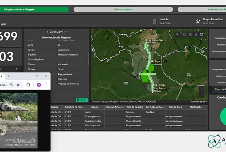Click the arrow below the 03 indicator
The width and height of the screenshot is (226, 152).
[17, 69]
